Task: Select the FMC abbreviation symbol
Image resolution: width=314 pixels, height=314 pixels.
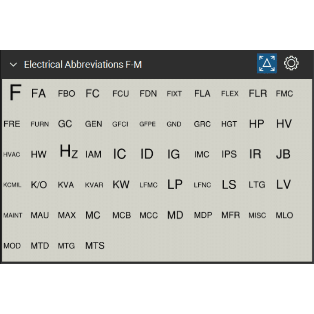Action: [x=284, y=94]
